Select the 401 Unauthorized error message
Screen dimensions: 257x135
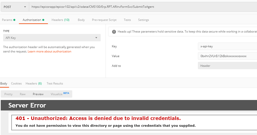click(98, 118)
